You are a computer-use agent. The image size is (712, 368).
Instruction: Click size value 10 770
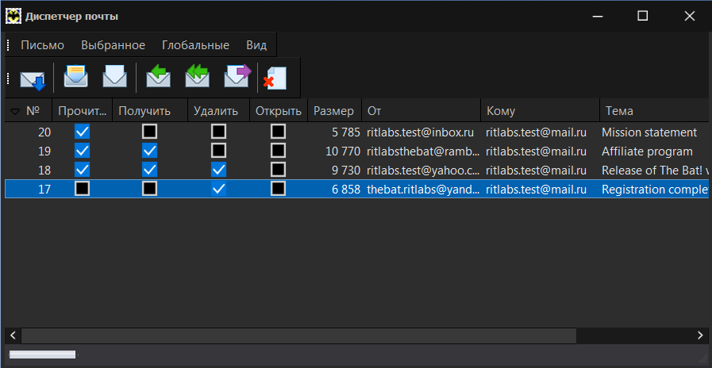pos(343,151)
